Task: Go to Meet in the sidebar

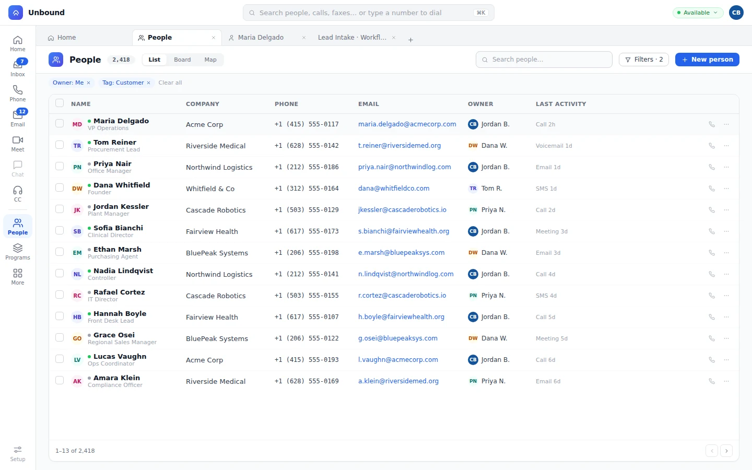Action: 18,143
